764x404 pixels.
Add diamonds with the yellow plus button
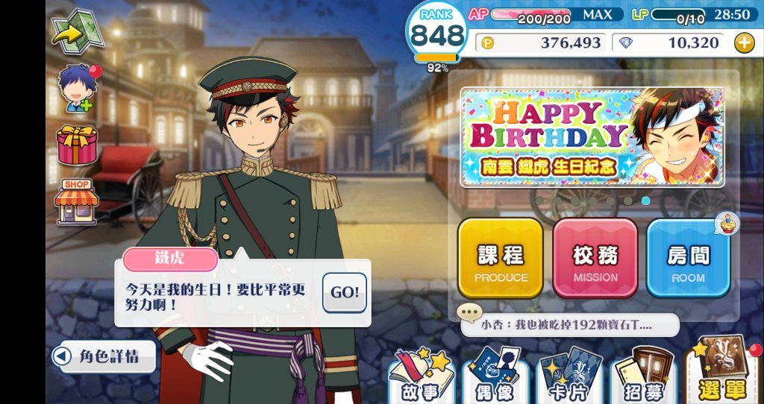[744, 44]
